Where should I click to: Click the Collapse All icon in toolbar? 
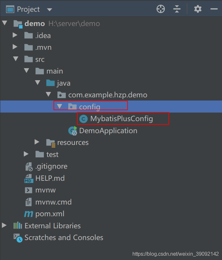[x=177, y=9]
